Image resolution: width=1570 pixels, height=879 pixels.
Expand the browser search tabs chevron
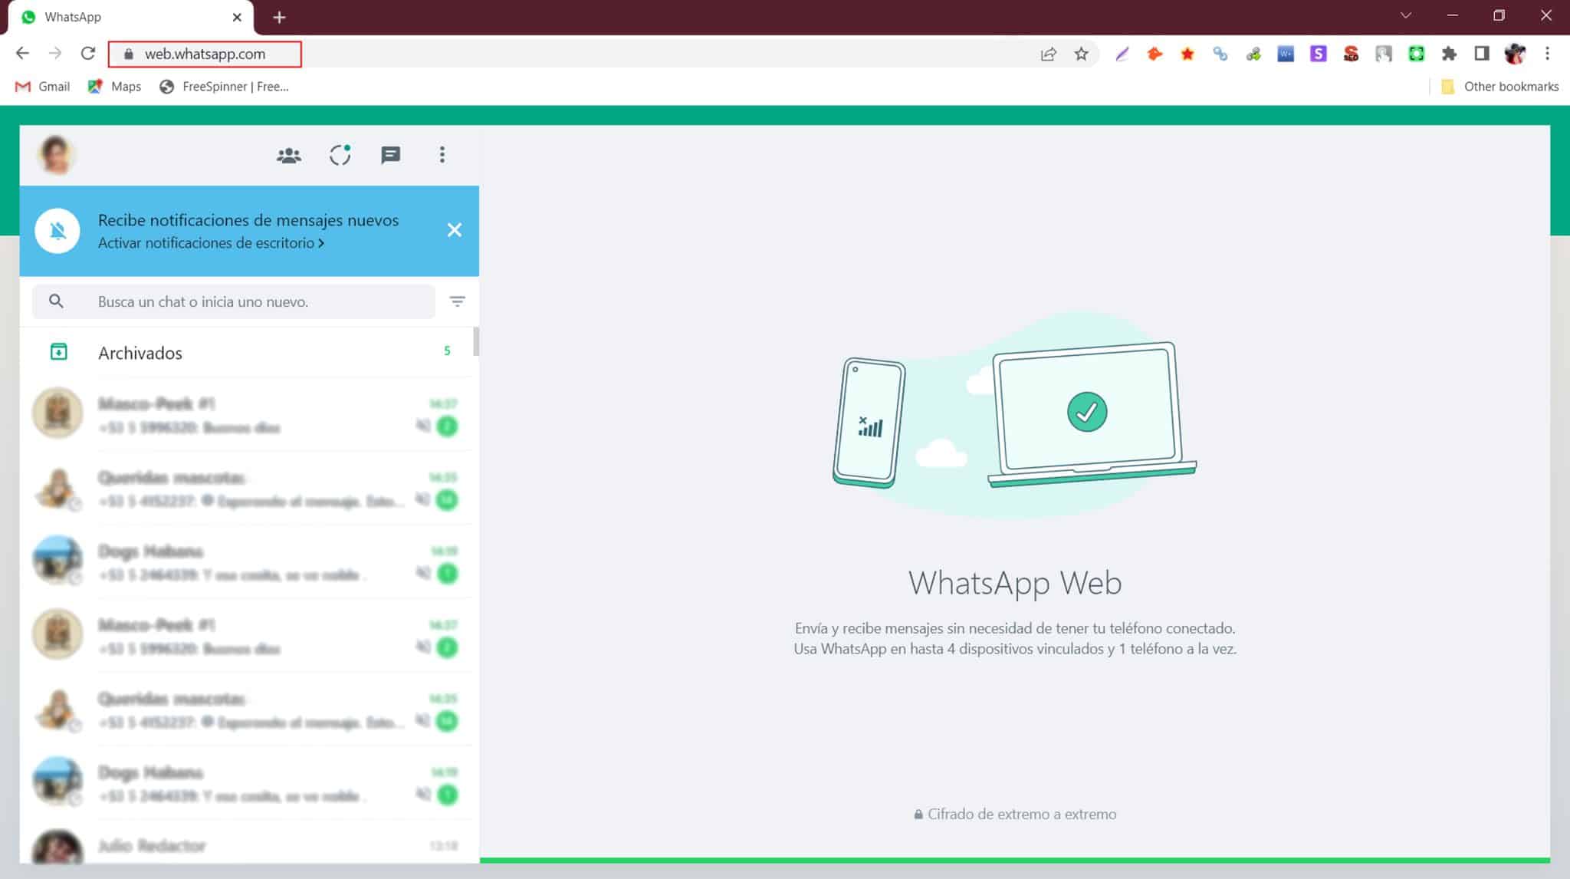[1405, 15]
